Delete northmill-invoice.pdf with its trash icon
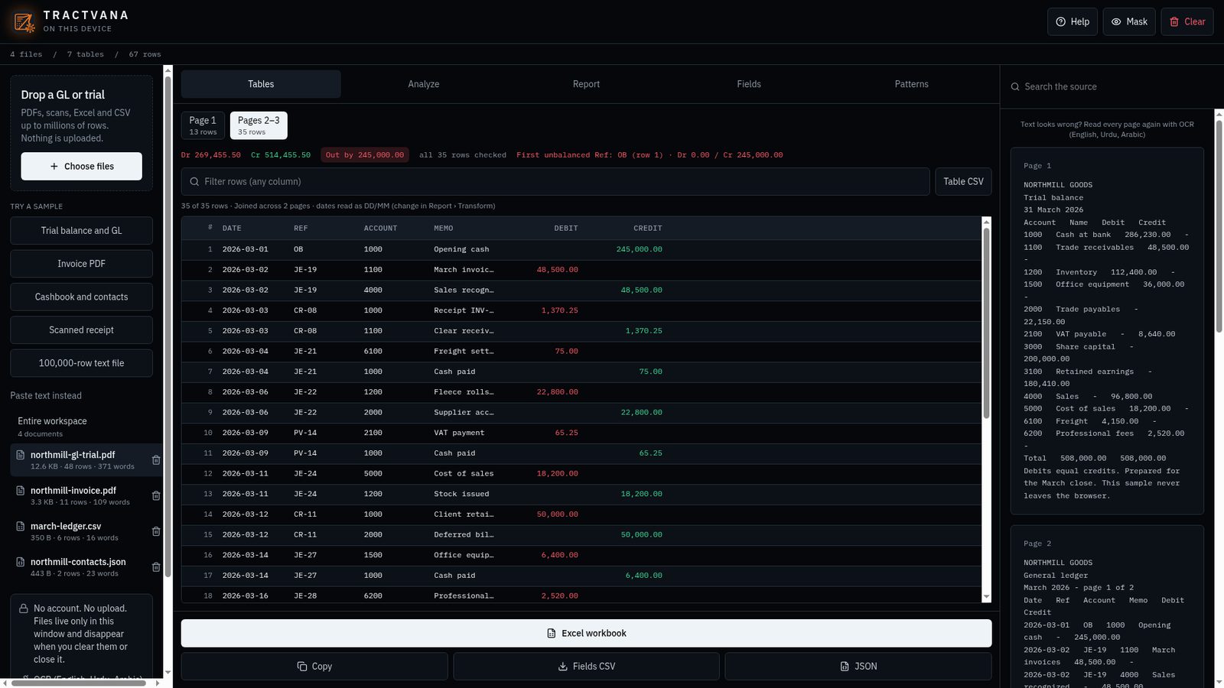 click(156, 495)
